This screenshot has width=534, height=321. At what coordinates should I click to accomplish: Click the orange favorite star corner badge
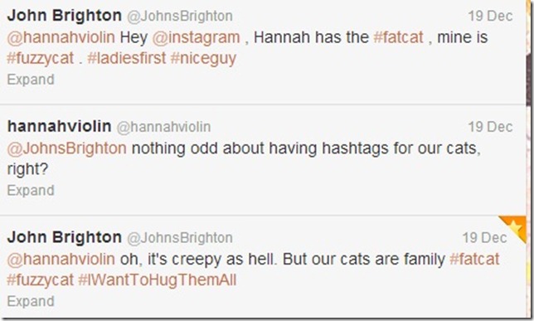click(x=515, y=226)
